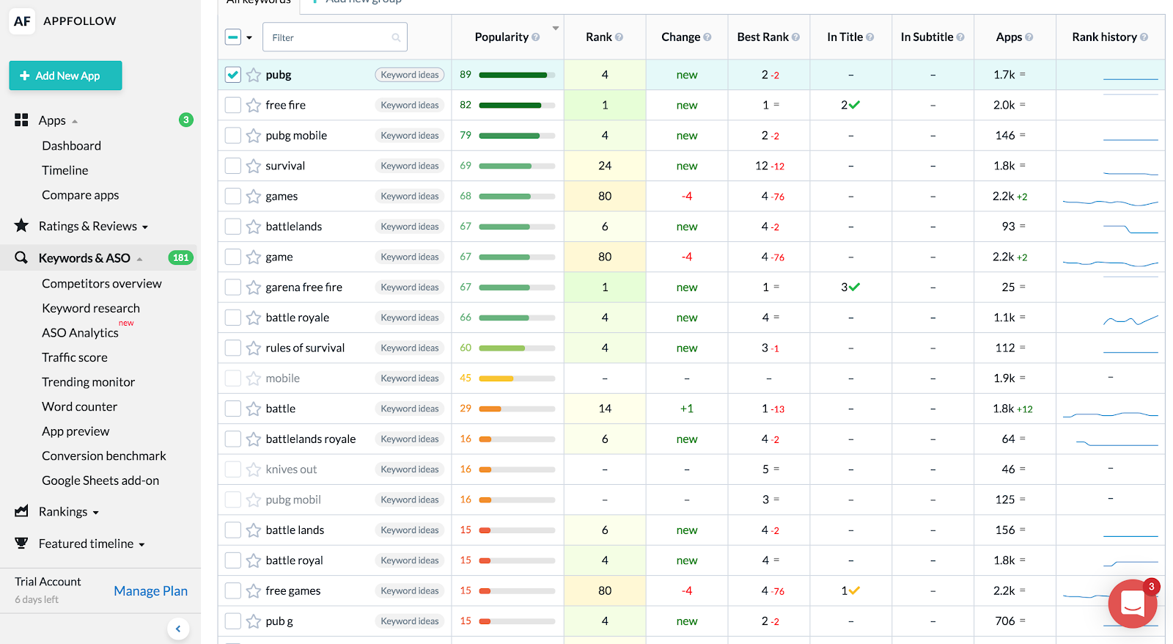Open Keyword ideas for battle royale

(410, 318)
